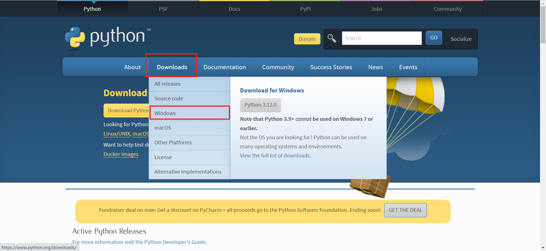Viewport: 546px width, 251px height.
Task: Open the Python tab in top bar
Action: point(92,9)
